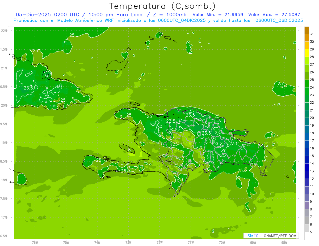This screenshot has height=246, width=319.
Task: Click the 22N latitude axis label
Action: 4,31
